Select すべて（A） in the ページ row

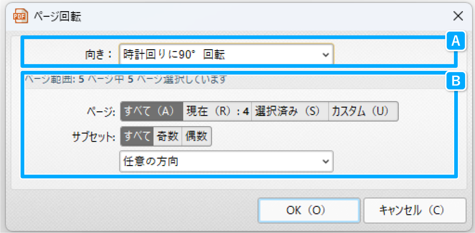tap(152, 111)
